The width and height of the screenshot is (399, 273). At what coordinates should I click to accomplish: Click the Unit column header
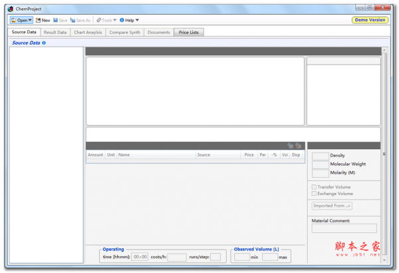coord(110,154)
